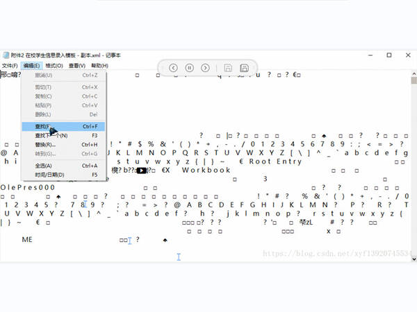Viewport: 417px width, 312px height.
Task: Click the forward arrow in floating toolbar
Action: (x=205, y=68)
